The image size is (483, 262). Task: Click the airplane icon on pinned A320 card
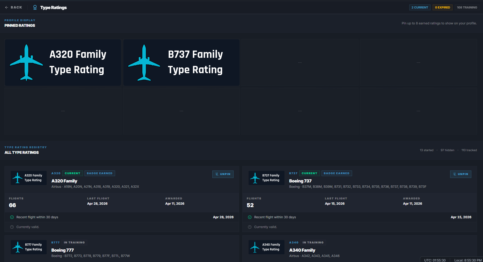point(26,63)
